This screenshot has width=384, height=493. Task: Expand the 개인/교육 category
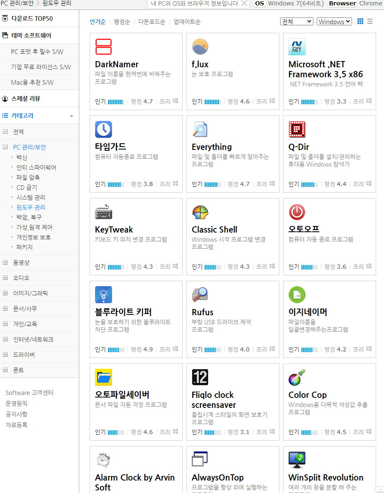(5, 324)
